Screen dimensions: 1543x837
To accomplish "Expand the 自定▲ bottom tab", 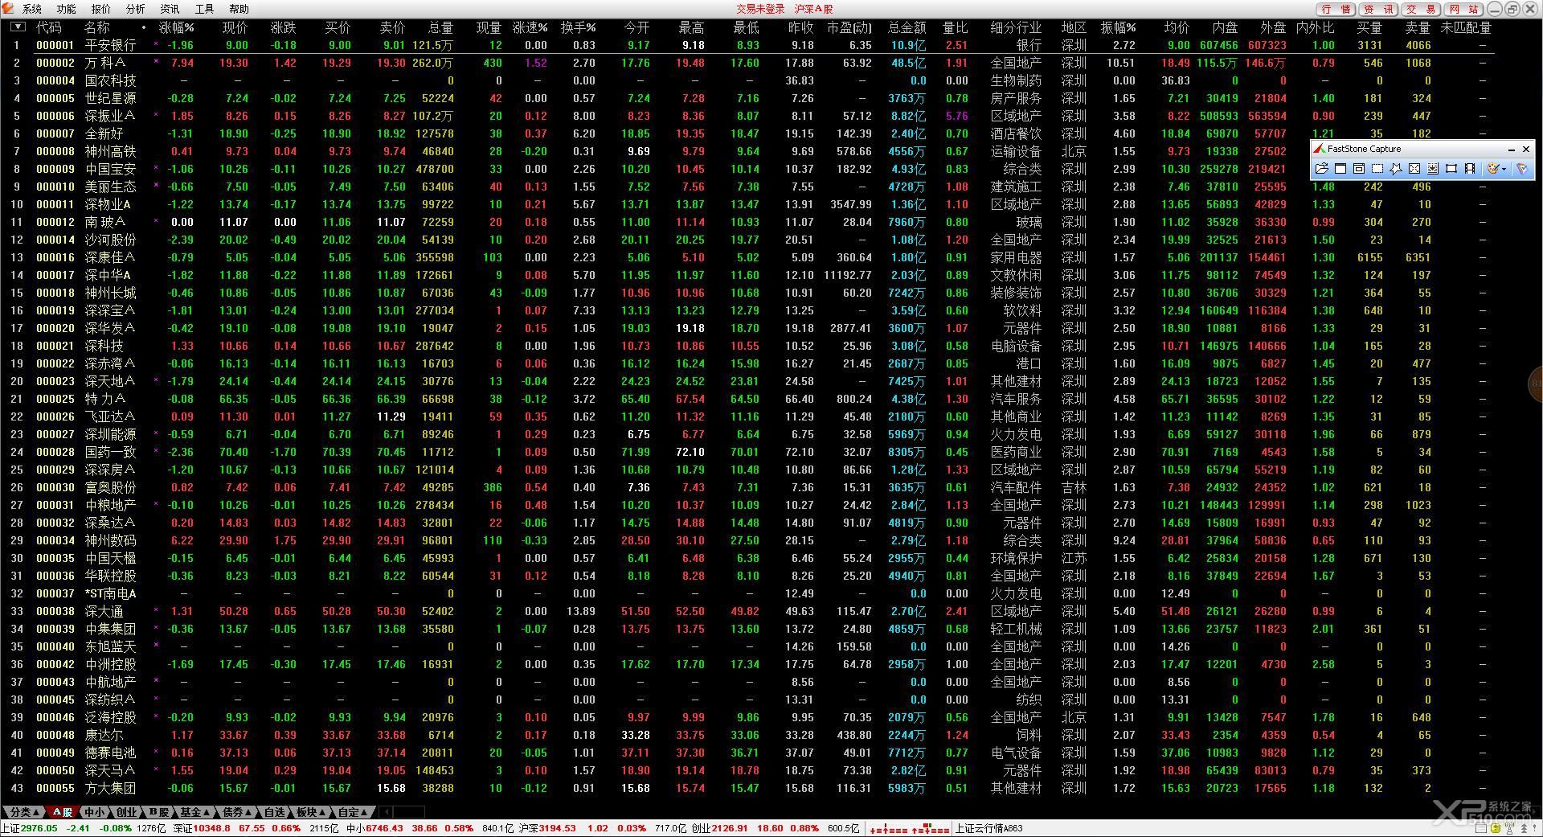I will point(353,812).
